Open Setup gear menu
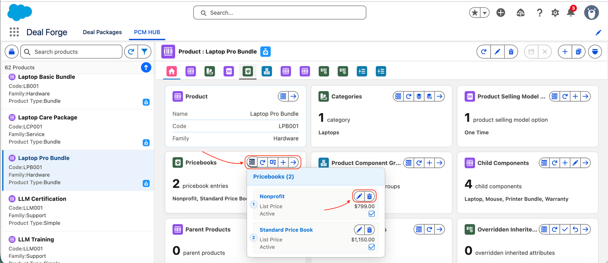This screenshot has width=608, height=263. click(555, 13)
